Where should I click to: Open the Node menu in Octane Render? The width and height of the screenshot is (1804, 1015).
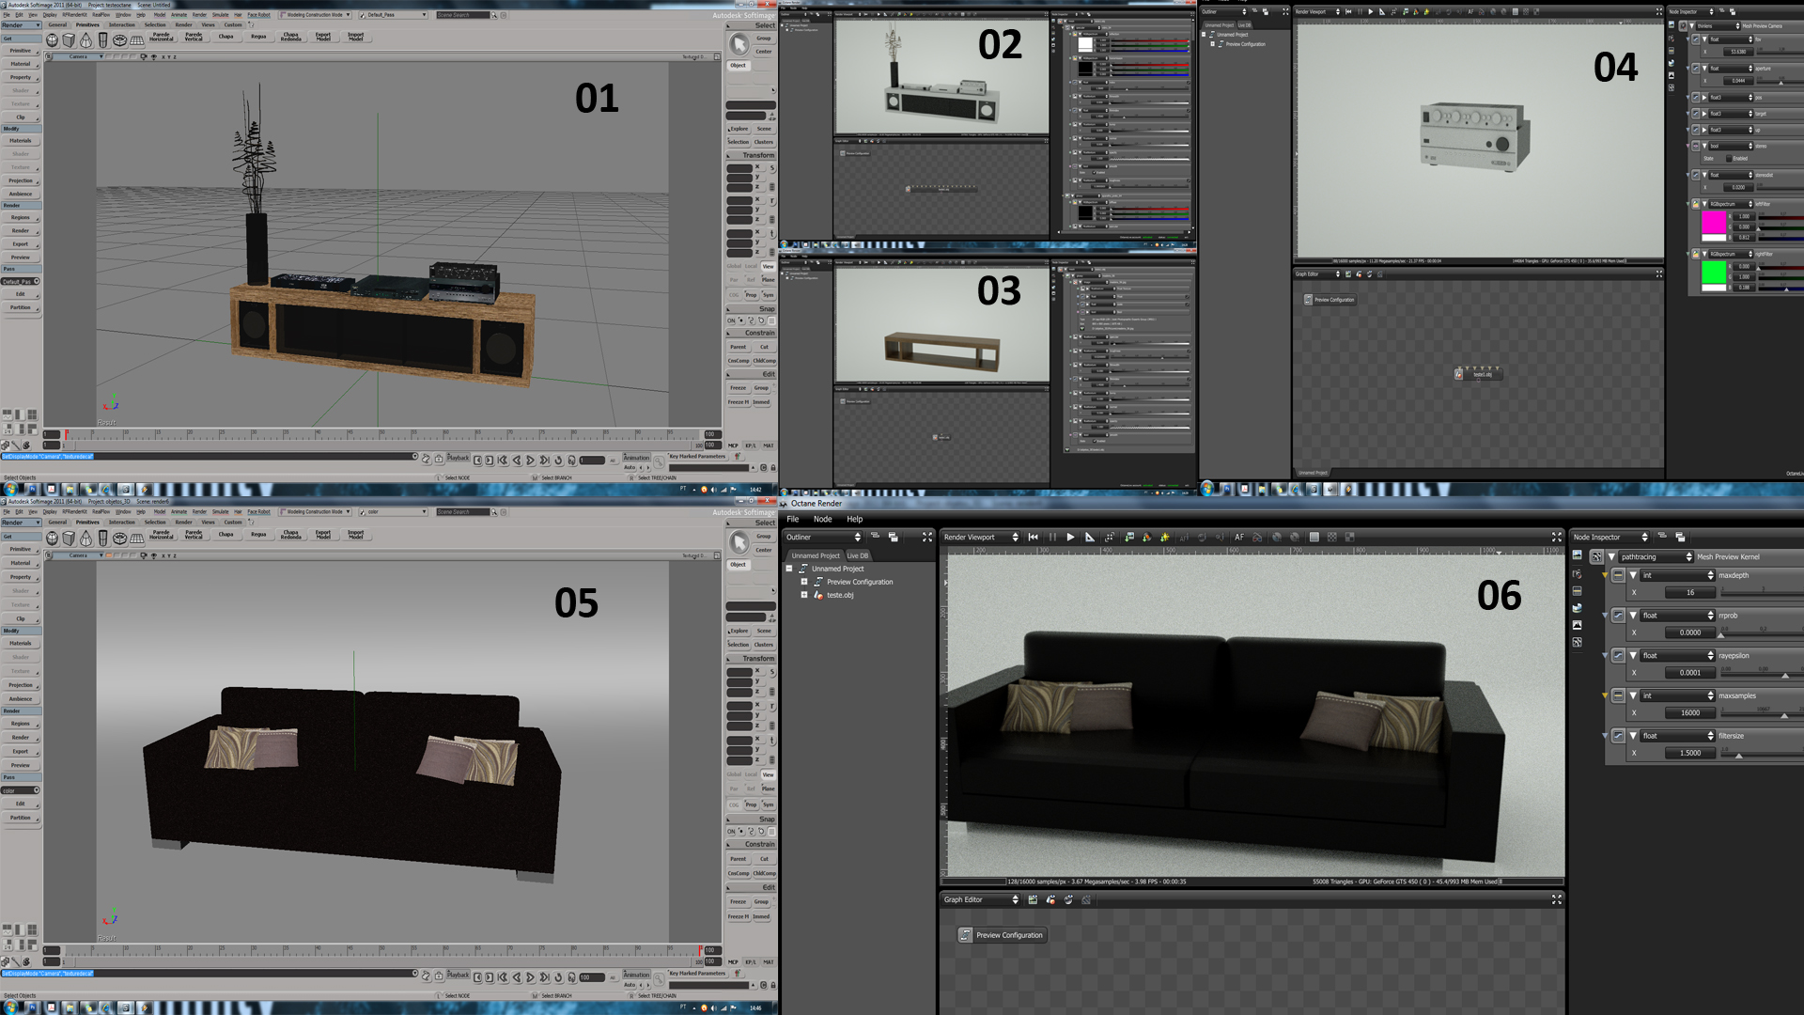(822, 519)
